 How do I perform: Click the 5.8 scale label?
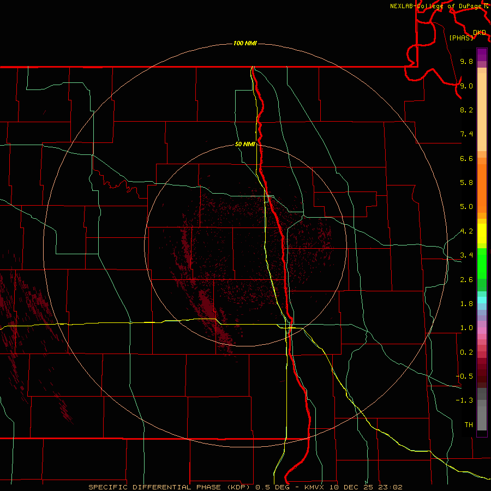tap(466, 183)
